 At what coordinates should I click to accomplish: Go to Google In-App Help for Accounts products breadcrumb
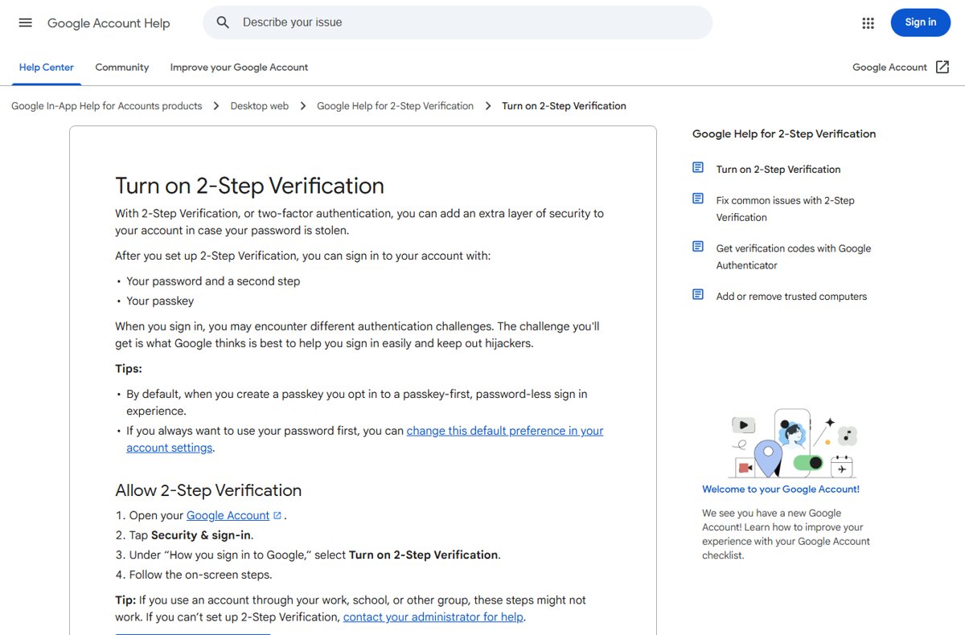(107, 106)
